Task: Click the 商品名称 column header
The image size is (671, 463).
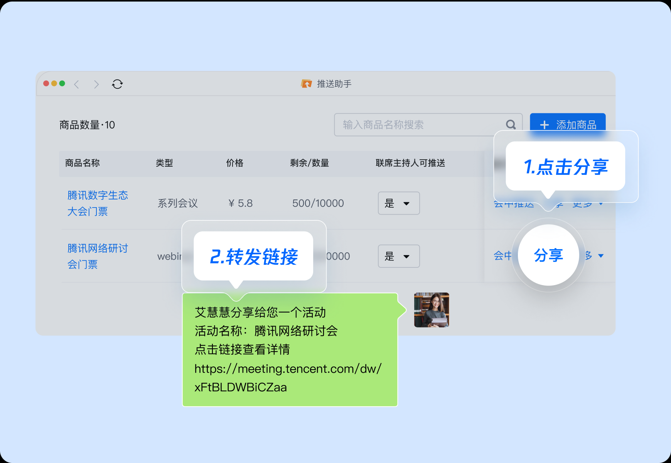Action: click(x=82, y=163)
